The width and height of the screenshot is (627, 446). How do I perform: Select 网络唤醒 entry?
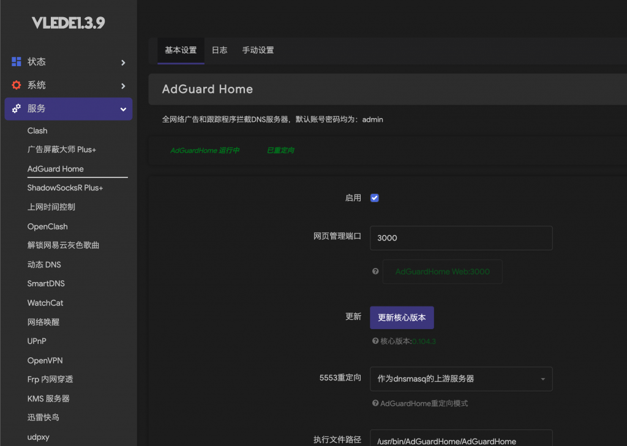(43, 322)
